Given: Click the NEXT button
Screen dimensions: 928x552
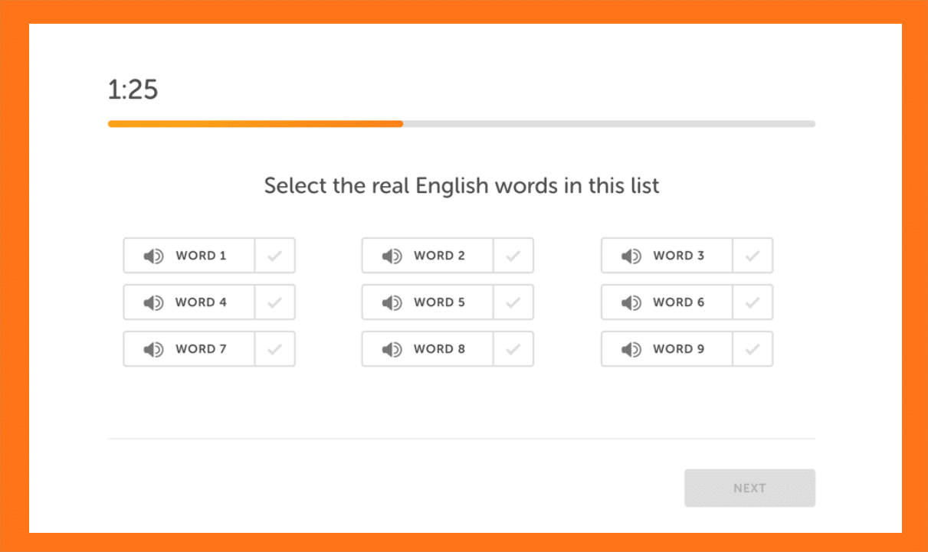Looking at the screenshot, I should 749,488.
